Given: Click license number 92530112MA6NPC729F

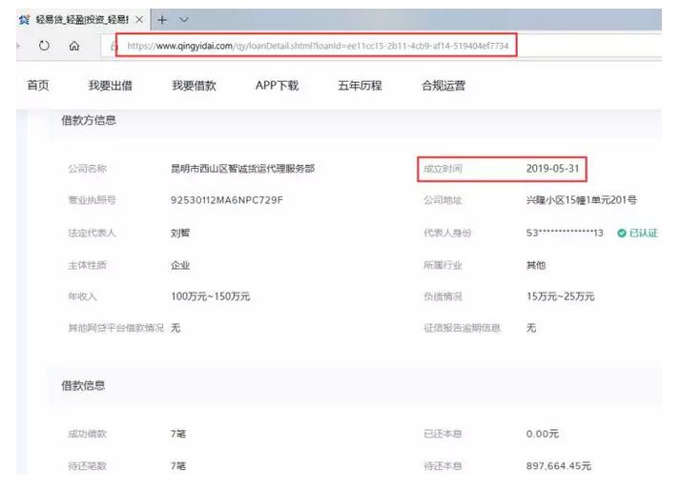Looking at the screenshot, I should pyautogui.click(x=227, y=200).
